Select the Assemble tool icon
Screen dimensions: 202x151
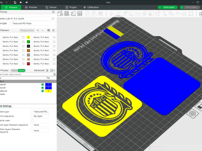tap(184, 14)
